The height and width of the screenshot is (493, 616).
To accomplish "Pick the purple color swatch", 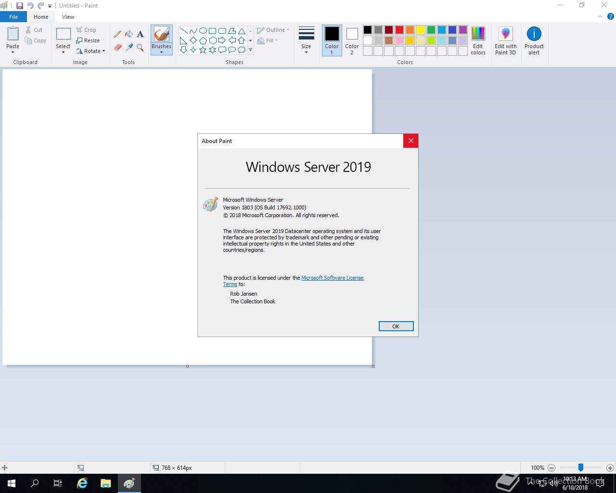I will coord(463,30).
